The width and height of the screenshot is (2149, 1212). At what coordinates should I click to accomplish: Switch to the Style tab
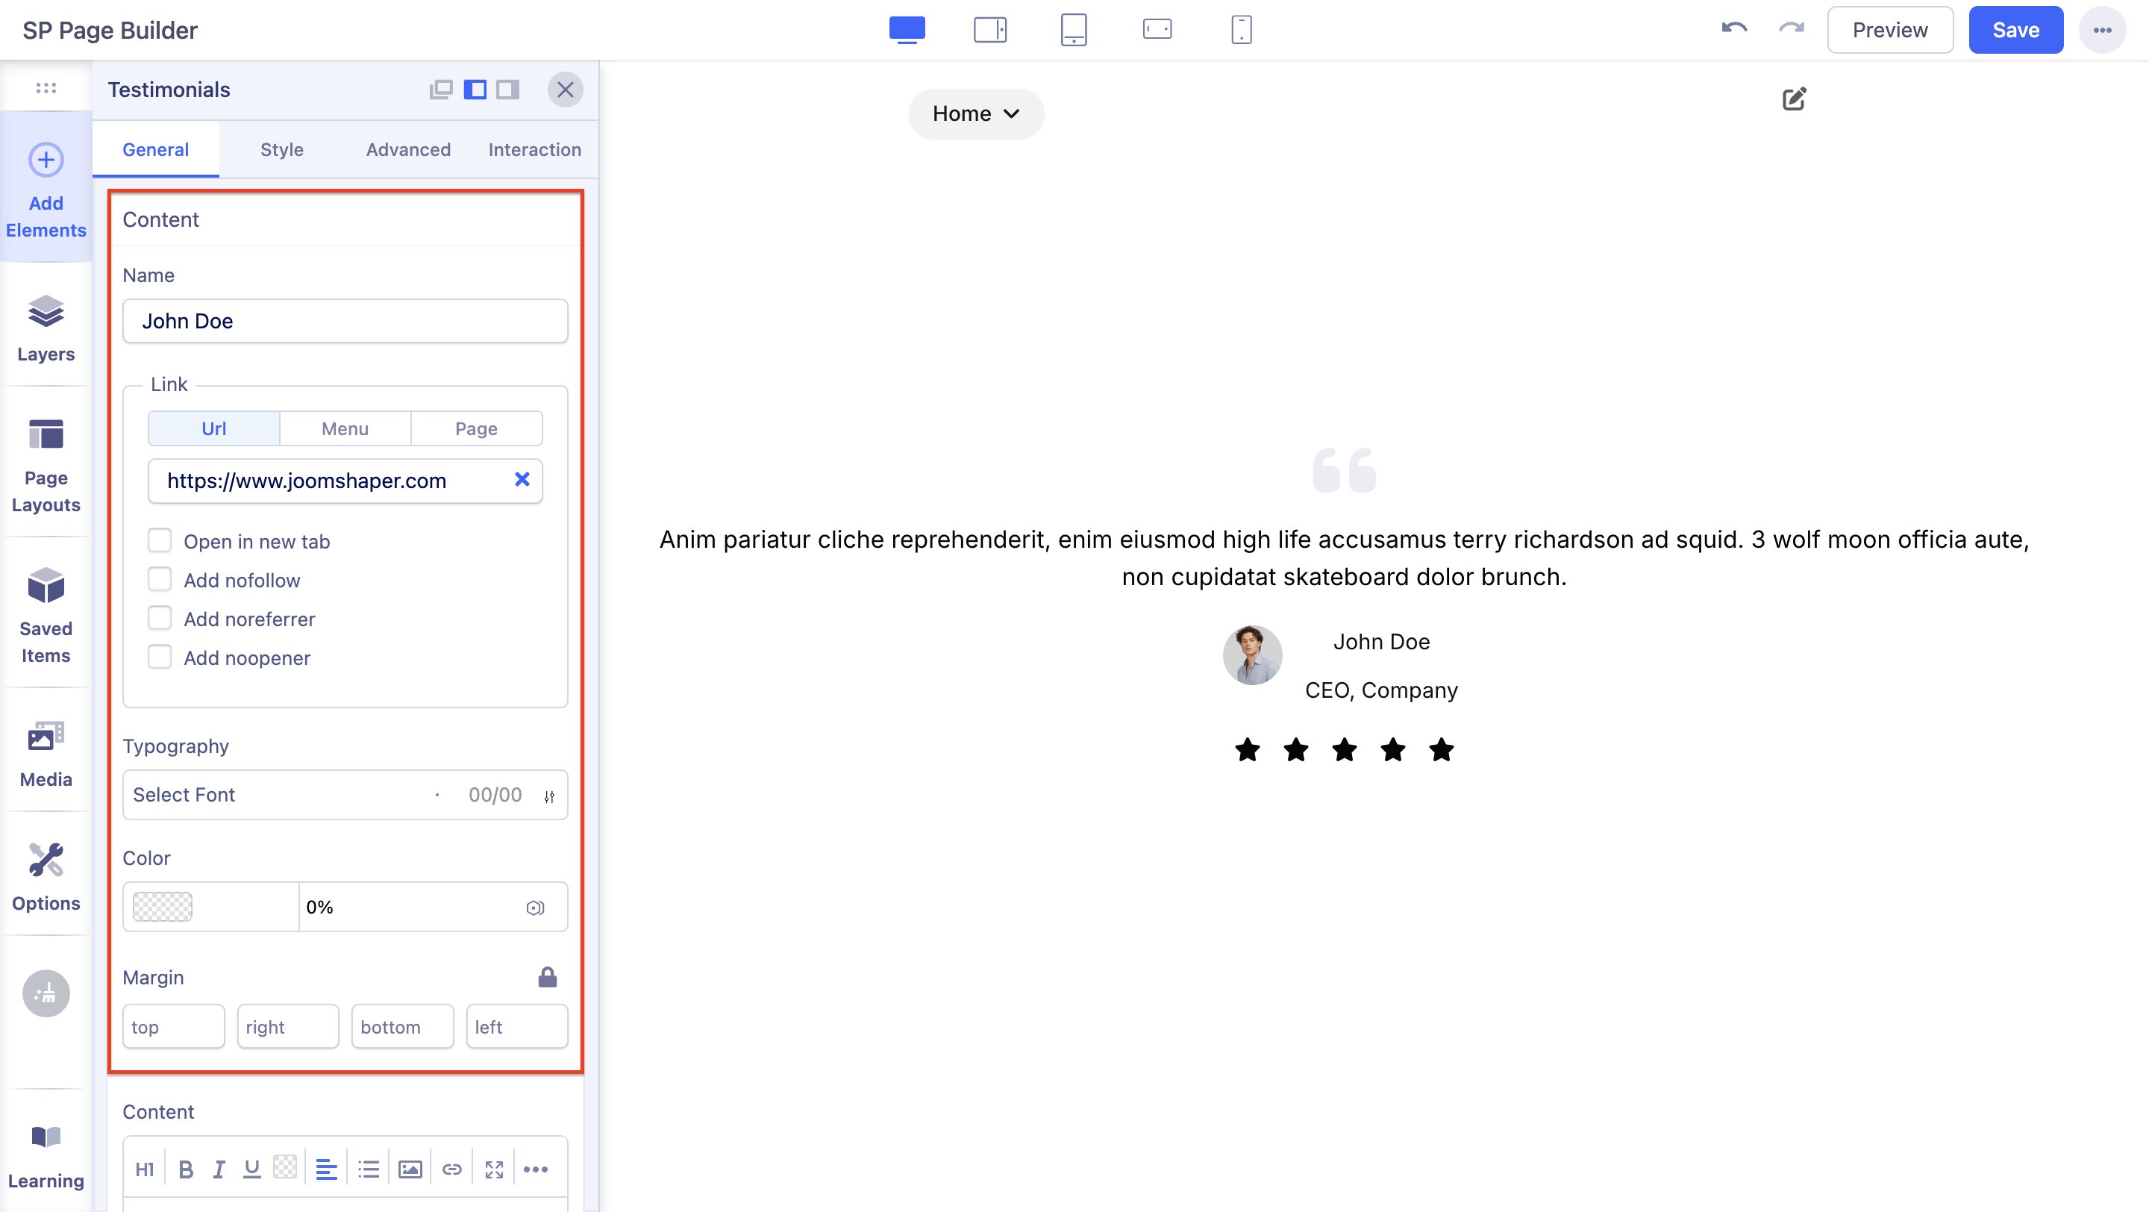click(281, 149)
